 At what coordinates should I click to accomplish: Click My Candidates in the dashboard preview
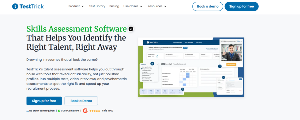189,42
